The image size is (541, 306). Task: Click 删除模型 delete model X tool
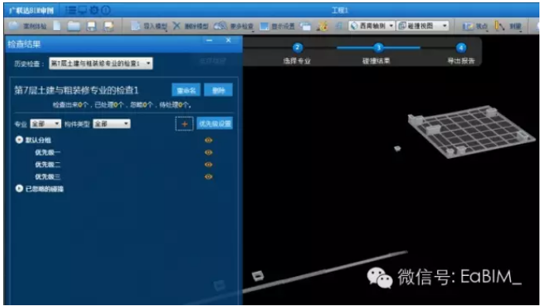pyautogui.click(x=190, y=26)
